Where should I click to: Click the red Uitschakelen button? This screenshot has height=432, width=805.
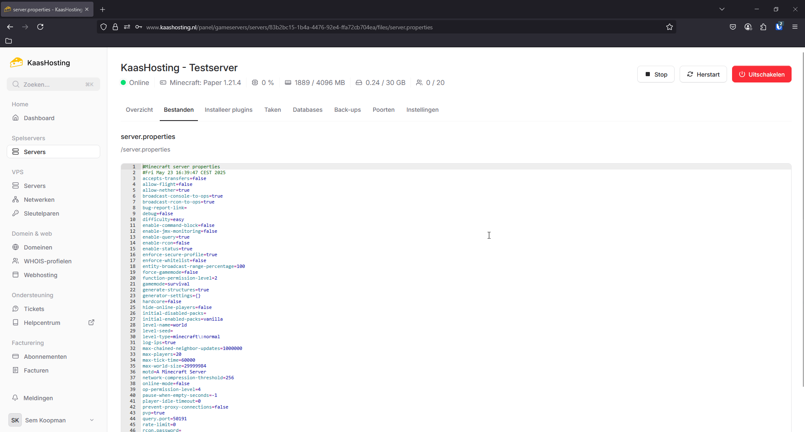pyautogui.click(x=761, y=75)
